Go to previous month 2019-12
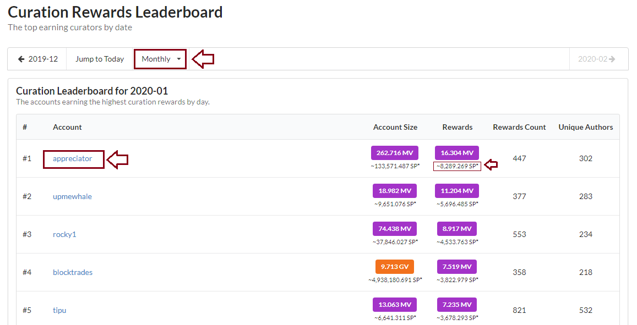This screenshot has height=325, width=637. [37, 59]
